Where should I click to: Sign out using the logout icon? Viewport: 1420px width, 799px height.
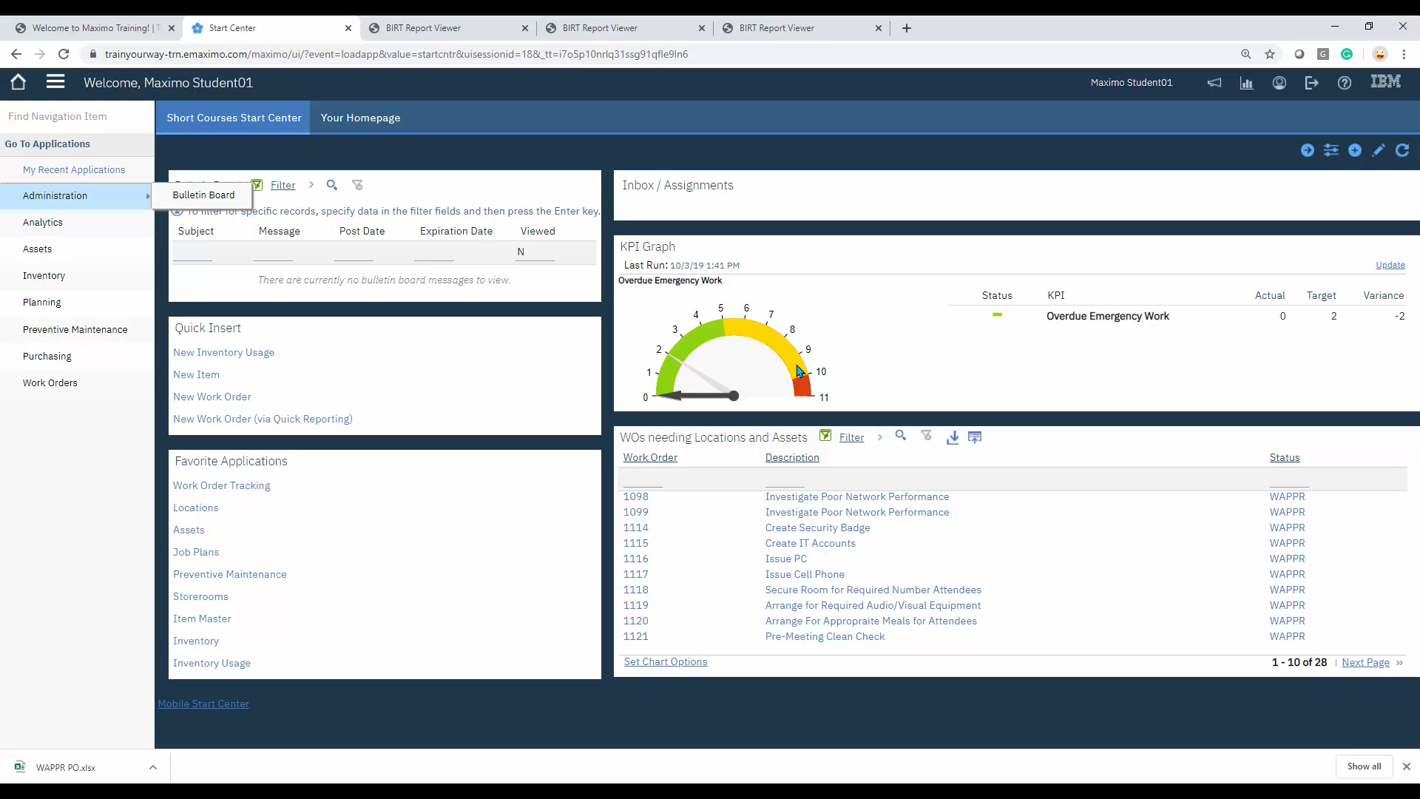[1311, 83]
